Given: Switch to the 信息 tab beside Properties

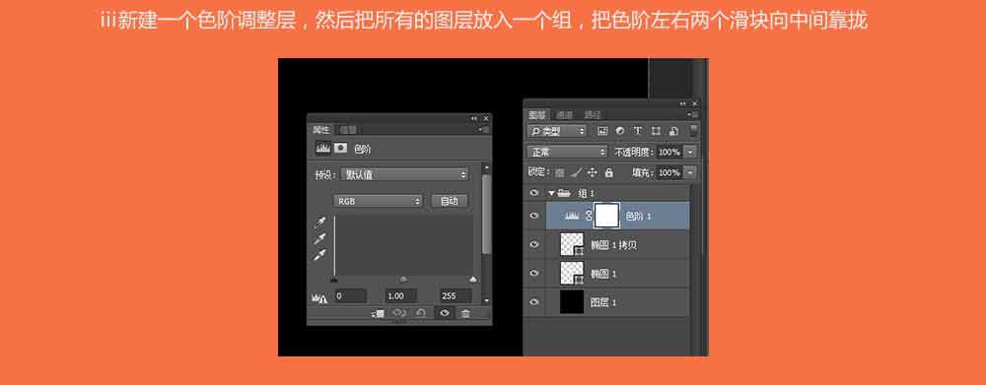Looking at the screenshot, I should (x=347, y=130).
